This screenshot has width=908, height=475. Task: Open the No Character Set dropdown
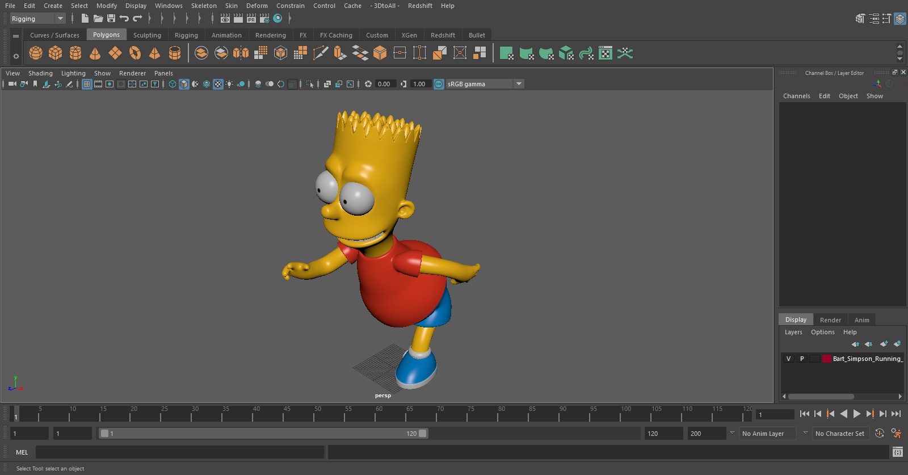[x=840, y=434]
